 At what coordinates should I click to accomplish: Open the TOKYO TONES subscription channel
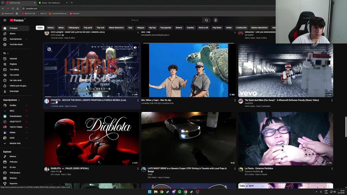pyautogui.click(x=15, y=127)
